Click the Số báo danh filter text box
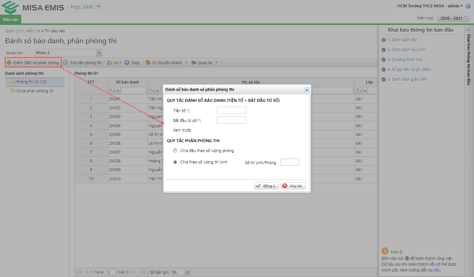 click(x=134, y=91)
